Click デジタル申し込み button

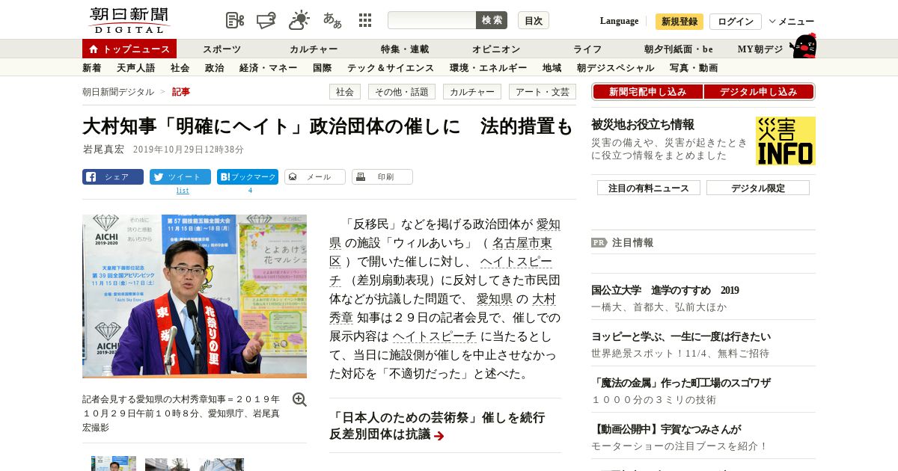(x=759, y=92)
